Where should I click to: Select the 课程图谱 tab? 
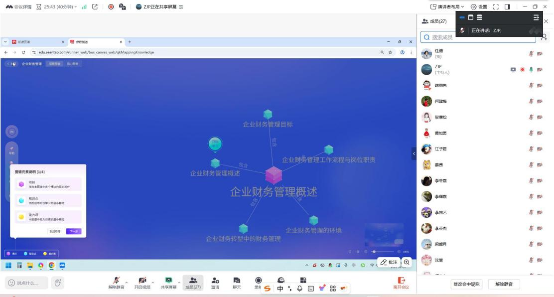[x=54, y=64]
